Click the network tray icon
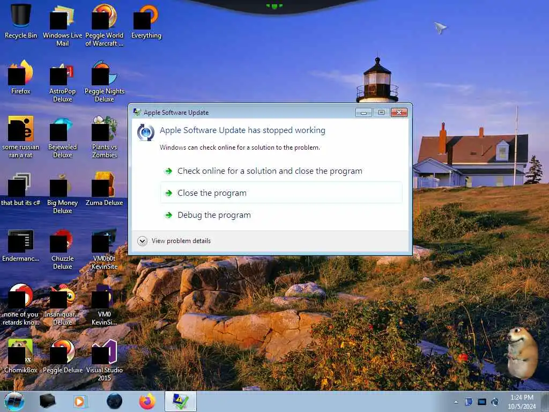 click(x=482, y=402)
